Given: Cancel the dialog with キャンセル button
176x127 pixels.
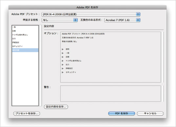Looking at the screenshot, I should pyautogui.click(x=150, y=113).
